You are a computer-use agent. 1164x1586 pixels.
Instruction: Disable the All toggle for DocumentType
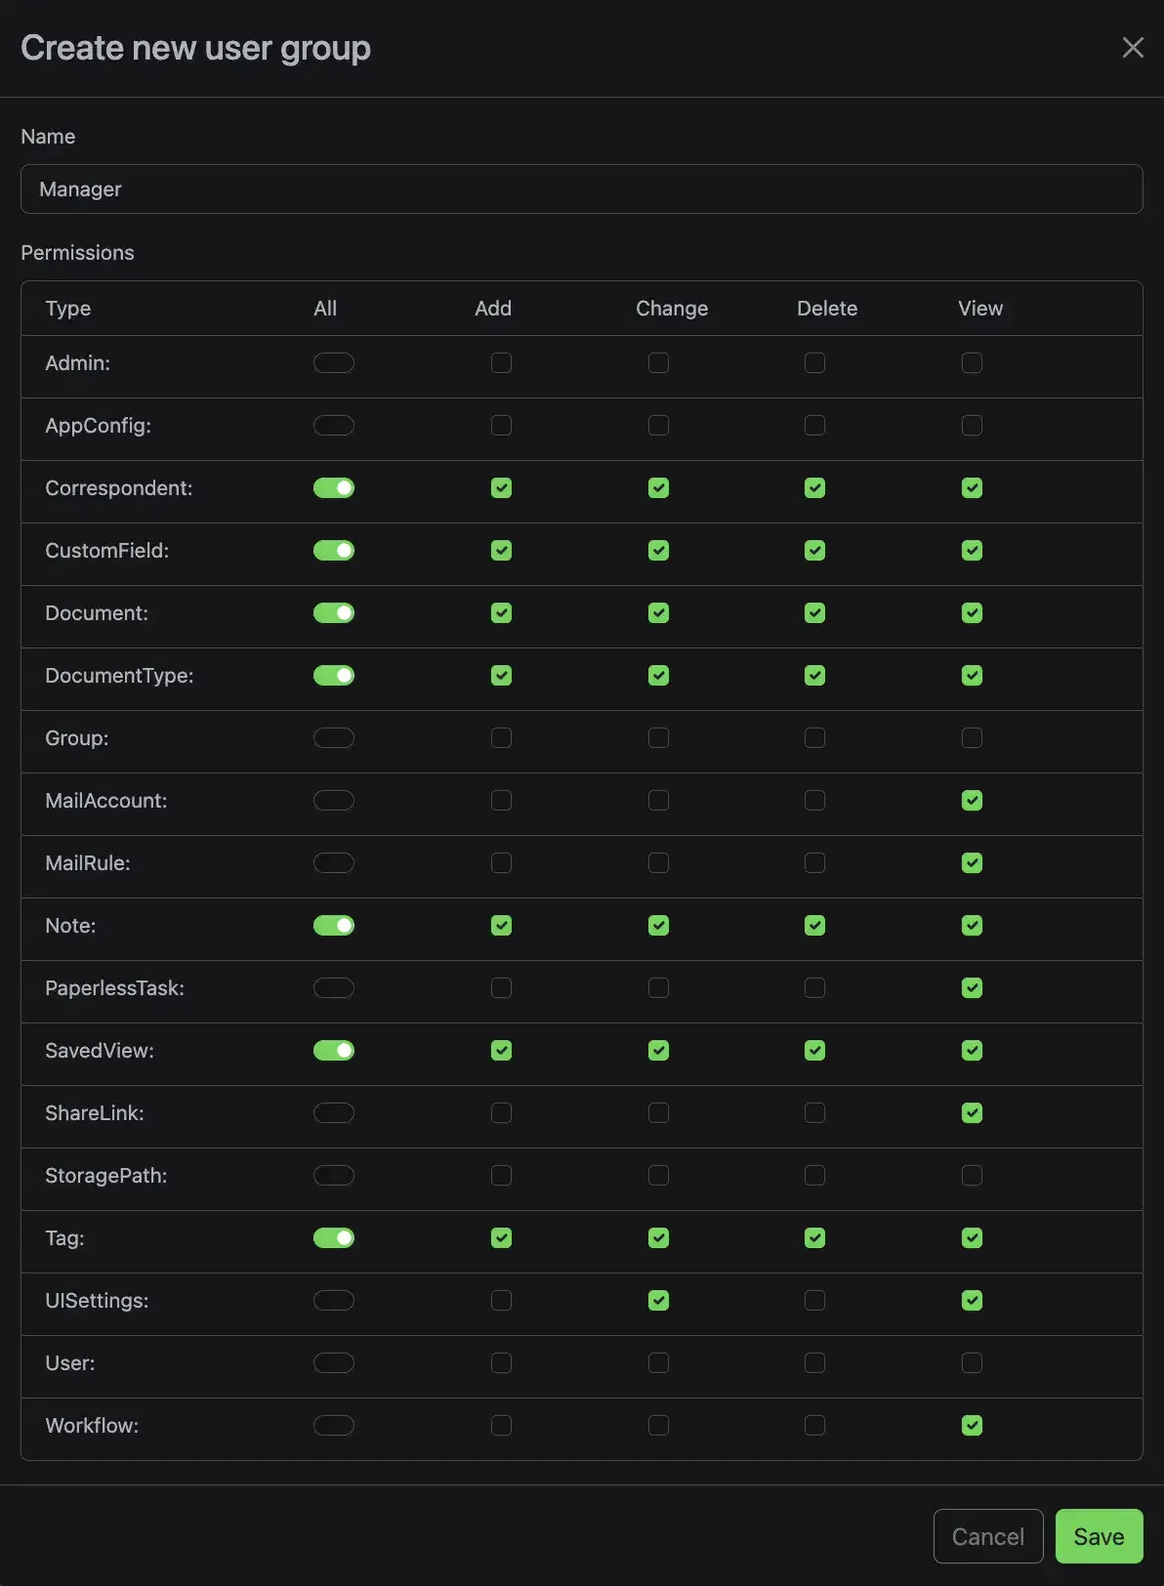tap(334, 676)
